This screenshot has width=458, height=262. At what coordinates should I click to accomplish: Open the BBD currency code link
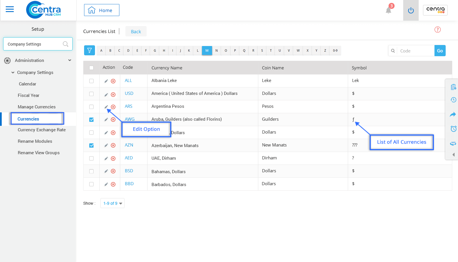click(129, 184)
